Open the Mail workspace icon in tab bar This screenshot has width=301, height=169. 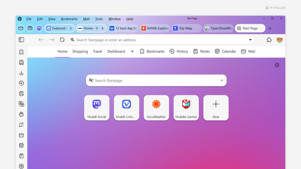pyautogui.click(x=21, y=28)
